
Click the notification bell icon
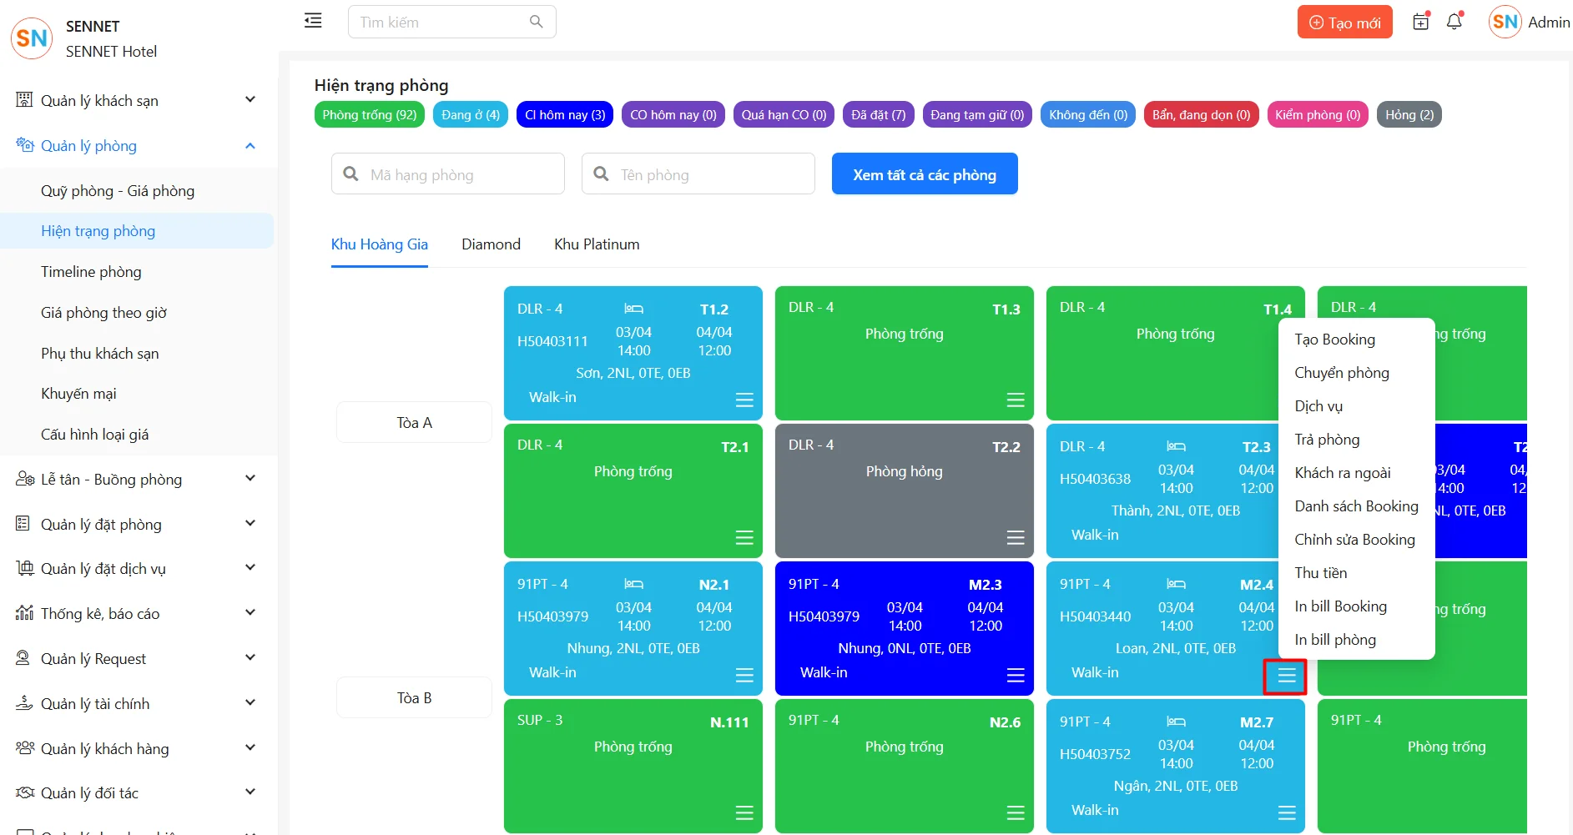click(1454, 22)
